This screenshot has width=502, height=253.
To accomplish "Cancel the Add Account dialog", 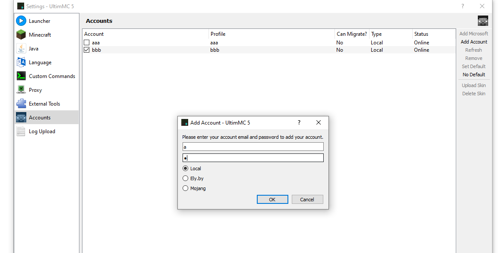I will tap(307, 199).
